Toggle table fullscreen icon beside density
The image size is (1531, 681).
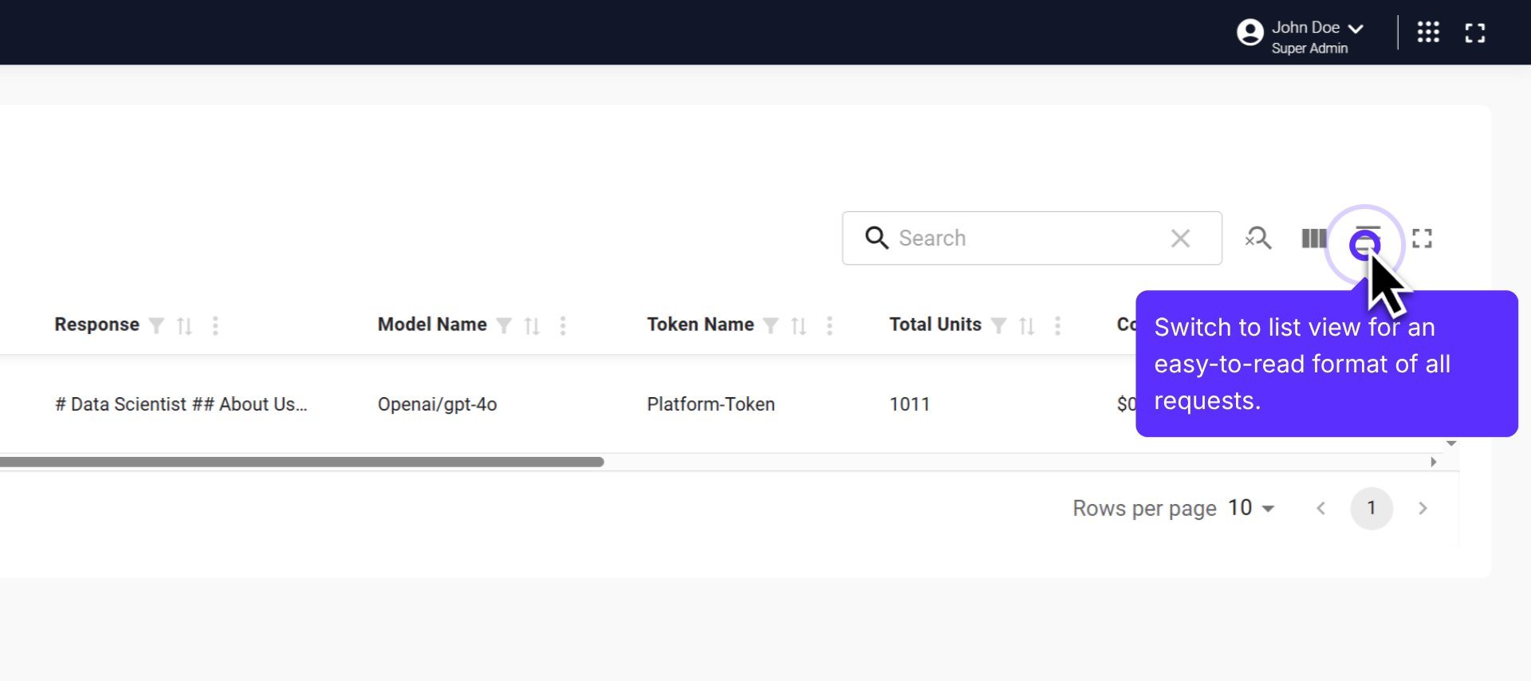point(1422,238)
